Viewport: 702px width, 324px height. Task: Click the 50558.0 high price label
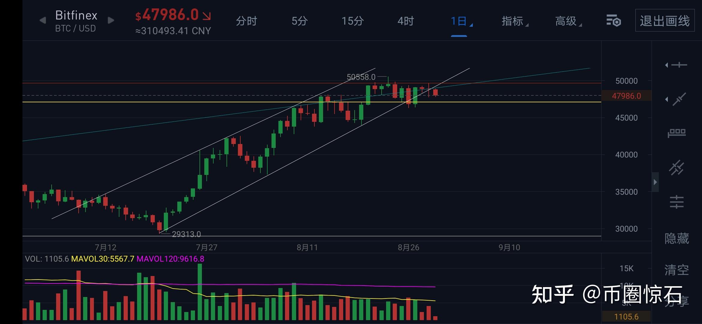point(361,77)
